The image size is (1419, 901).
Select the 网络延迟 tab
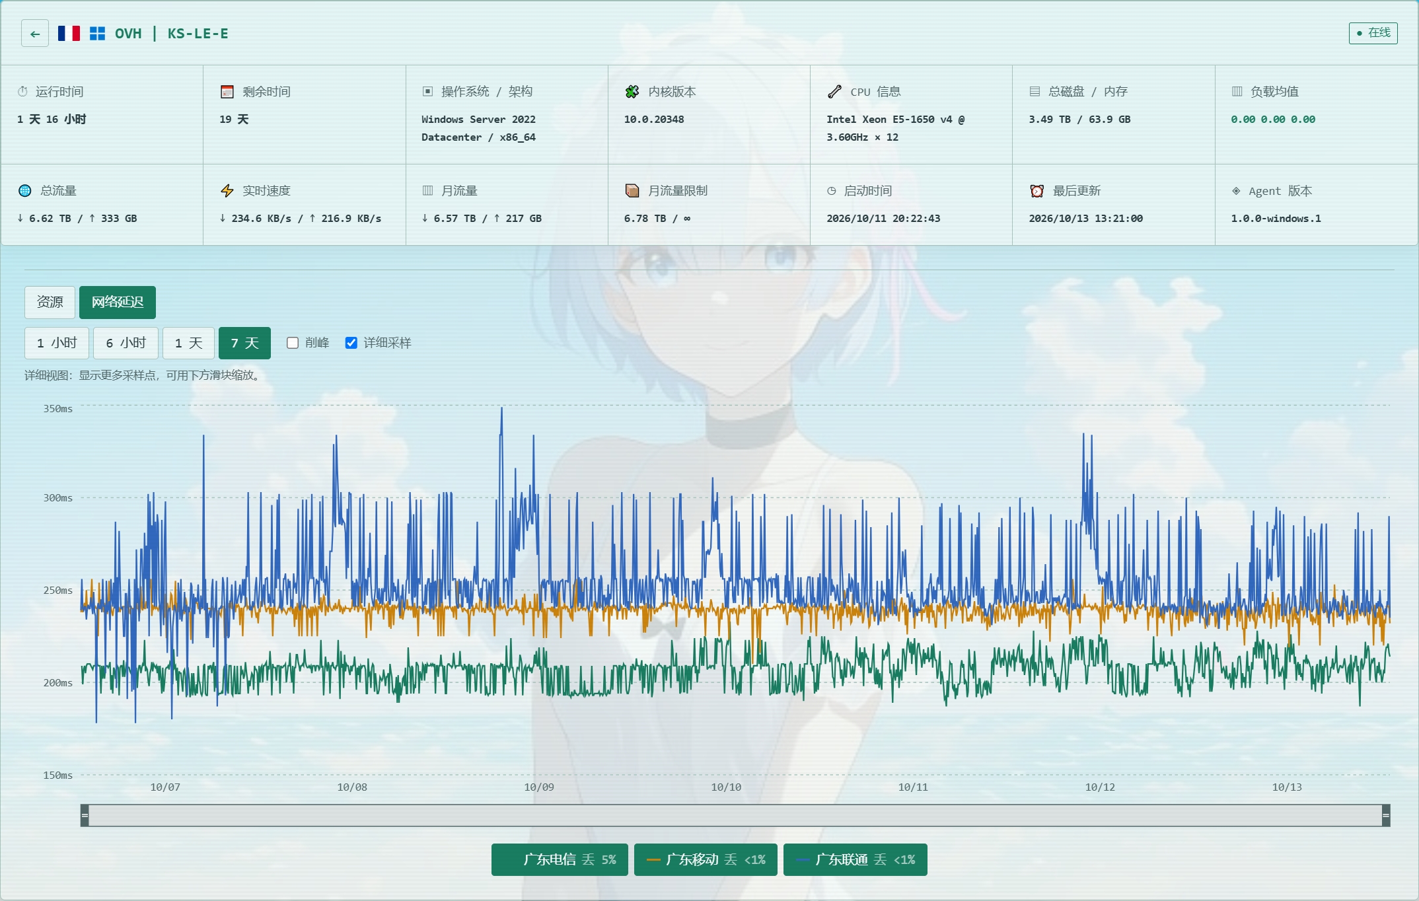click(x=118, y=303)
